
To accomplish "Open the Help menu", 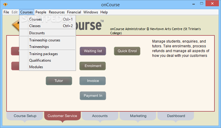I will coord(104,12).
